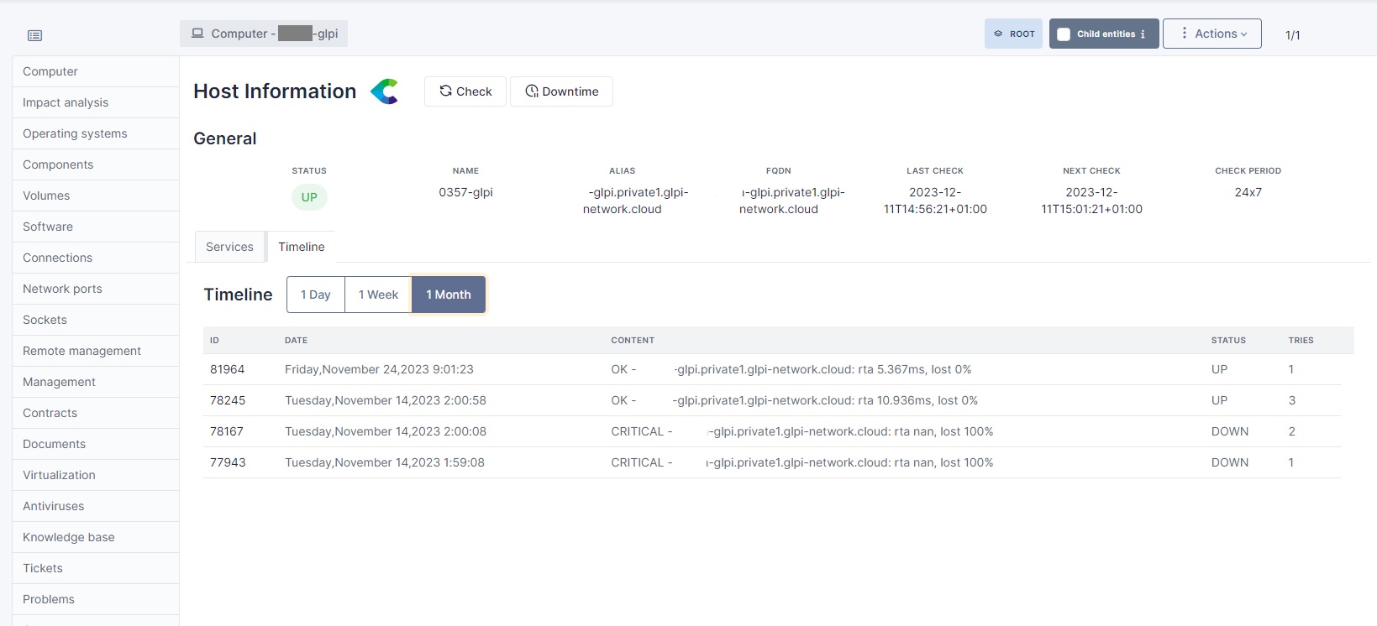Select the 1 Month timeline range
The width and height of the screenshot is (1377, 626).
449,295
